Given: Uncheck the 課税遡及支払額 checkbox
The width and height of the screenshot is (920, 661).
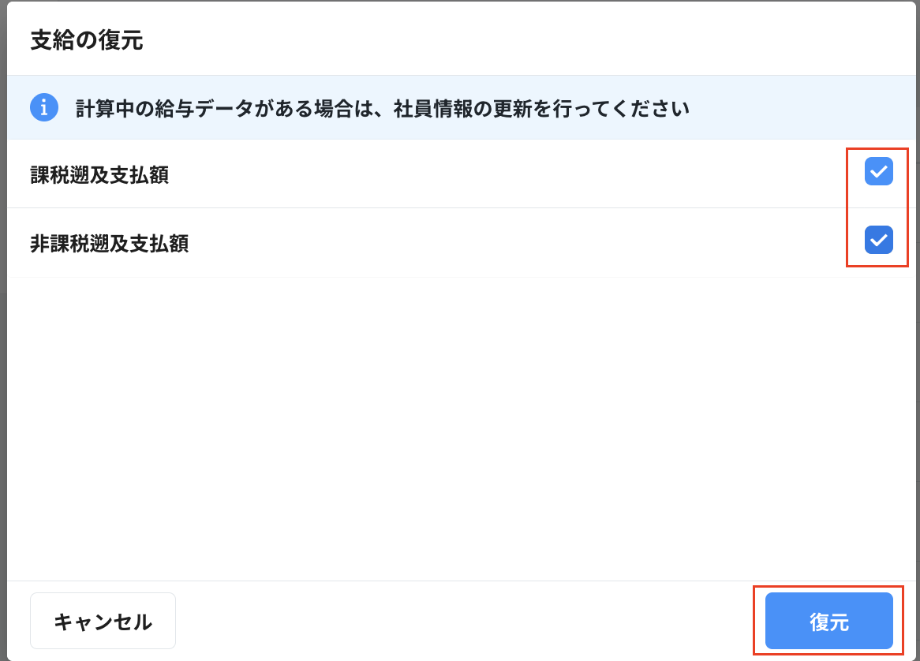Looking at the screenshot, I should coord(878,171).
